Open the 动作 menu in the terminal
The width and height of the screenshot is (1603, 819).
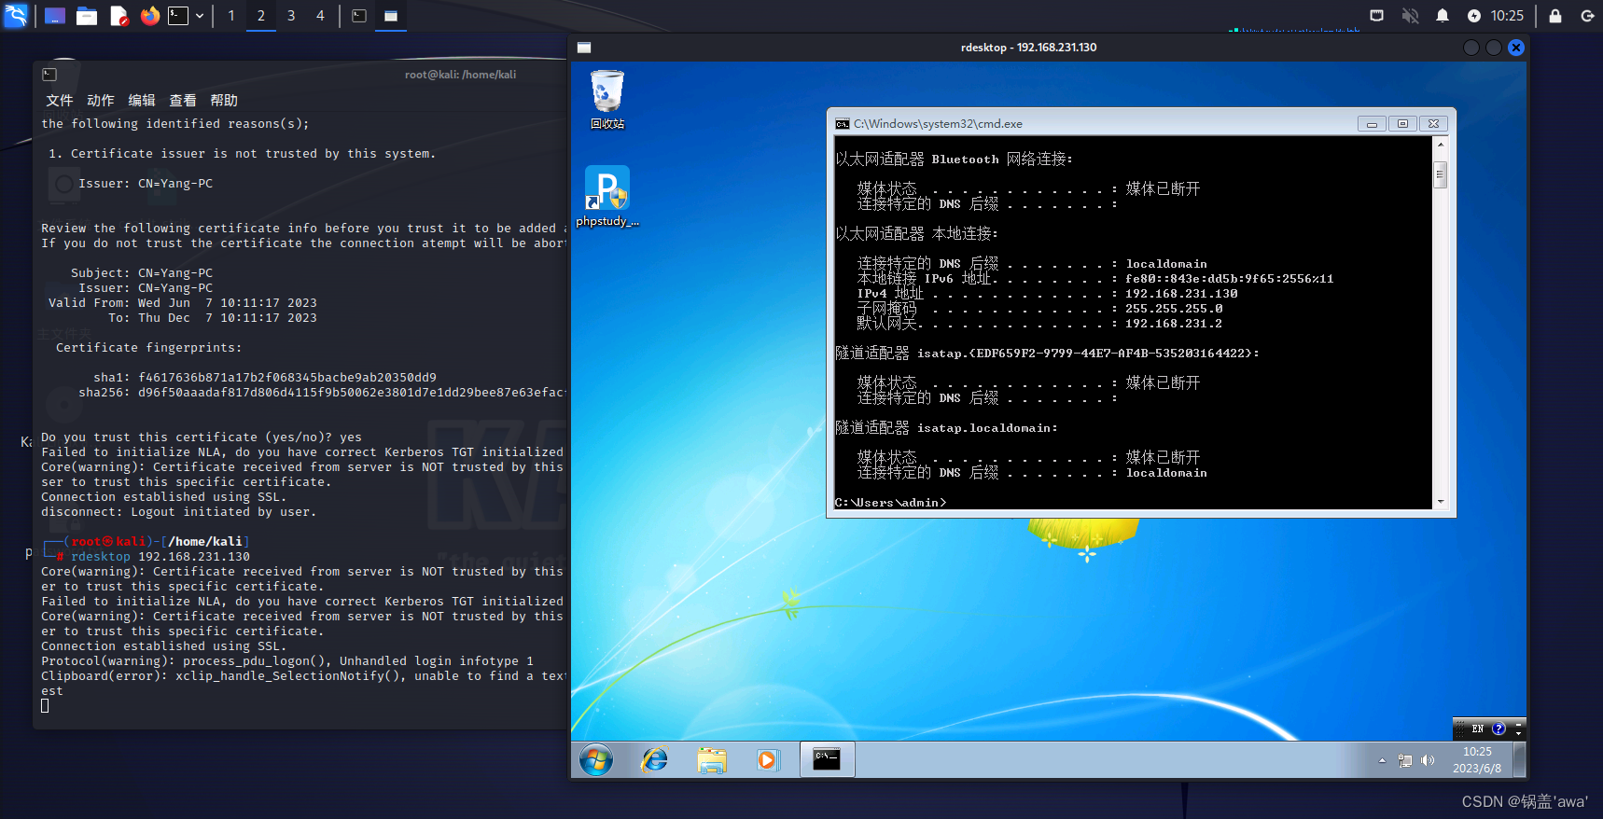coord(100,100)
